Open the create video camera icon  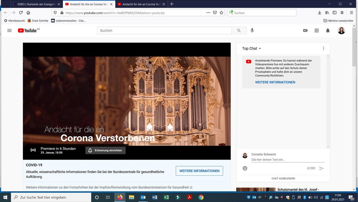[x=305, y=30]
